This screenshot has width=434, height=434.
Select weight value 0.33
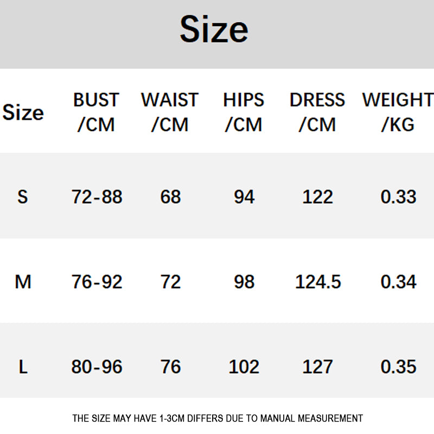pos(398,197)
